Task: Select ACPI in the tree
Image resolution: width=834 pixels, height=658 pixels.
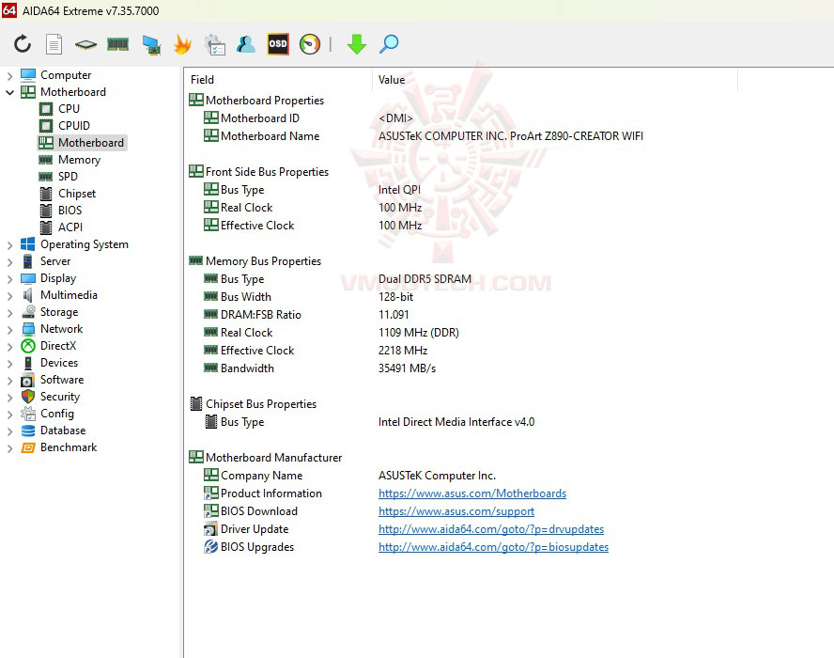Action: pos(70,227)
